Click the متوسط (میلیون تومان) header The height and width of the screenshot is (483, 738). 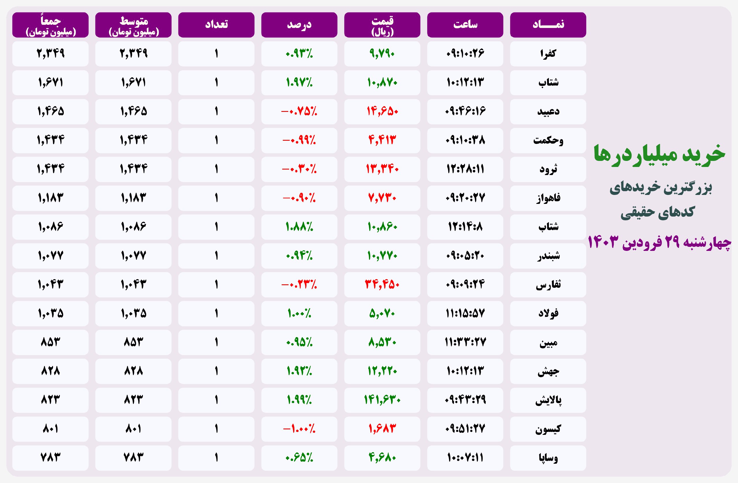(133, 25)
